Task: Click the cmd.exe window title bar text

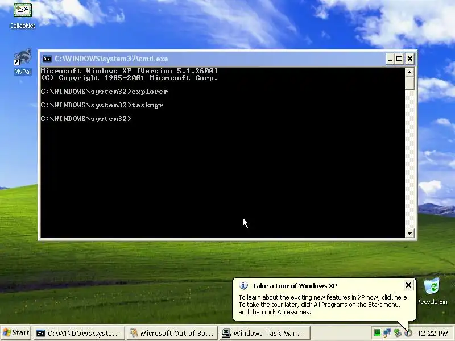Action: (x=111, y=59)
